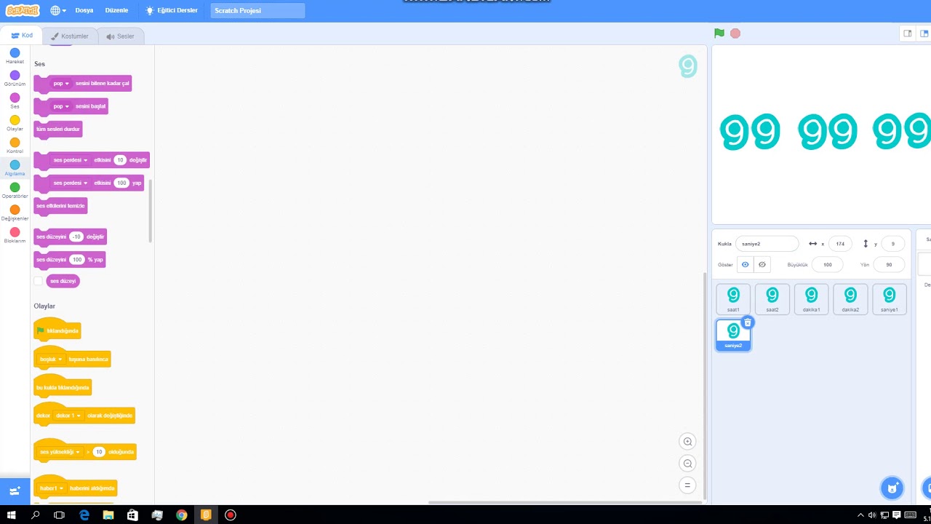Open the Windows Start menu
The width and height of the screenshot is (931, 524).
tap(12, 515)
